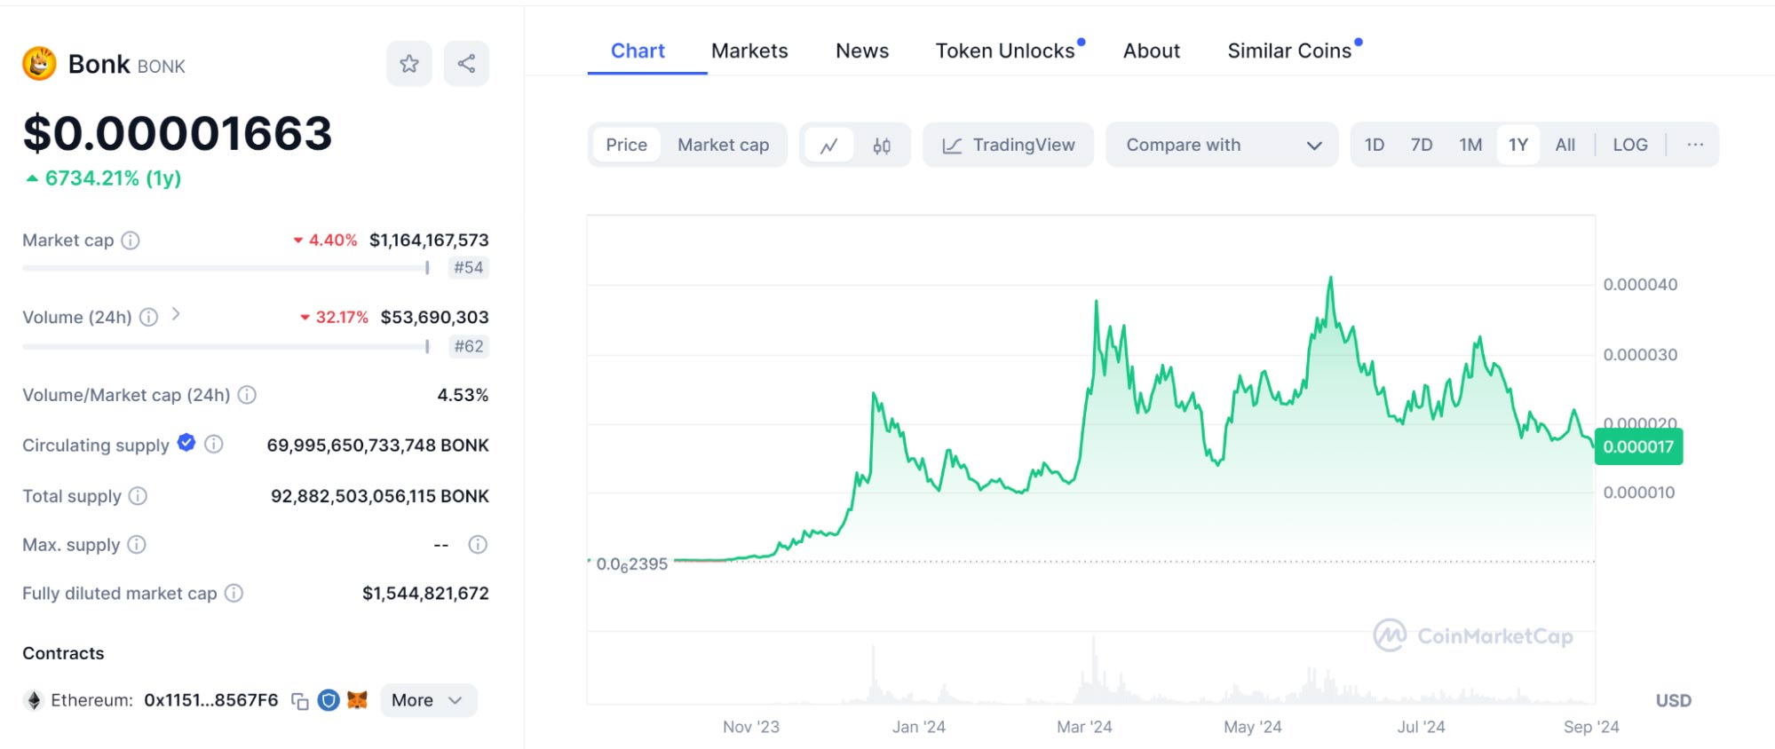Click volume value $53,690,303
This screenshot has width=1775, height=749.
[x=435, y=317]
